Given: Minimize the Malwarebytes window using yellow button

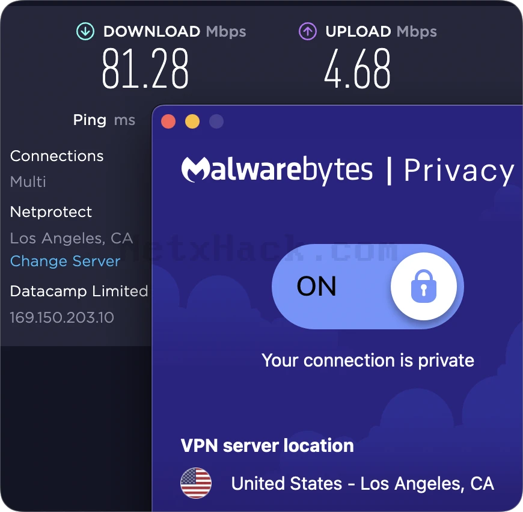Looking at the screenshot, I should click(x=192, y=121).
